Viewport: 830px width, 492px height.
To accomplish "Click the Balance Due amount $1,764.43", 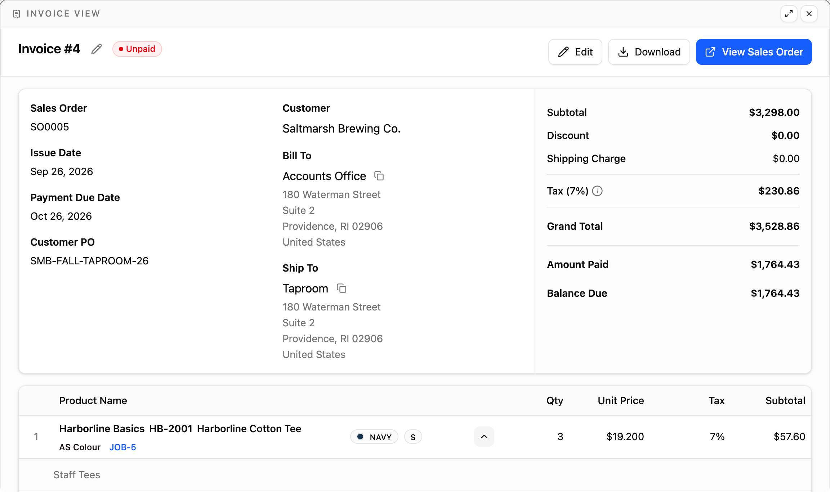I will [775, 293].
